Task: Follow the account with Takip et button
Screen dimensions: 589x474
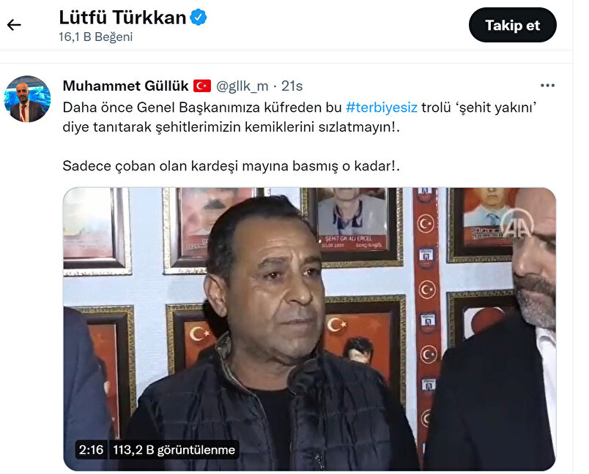Action: point(512,25)
